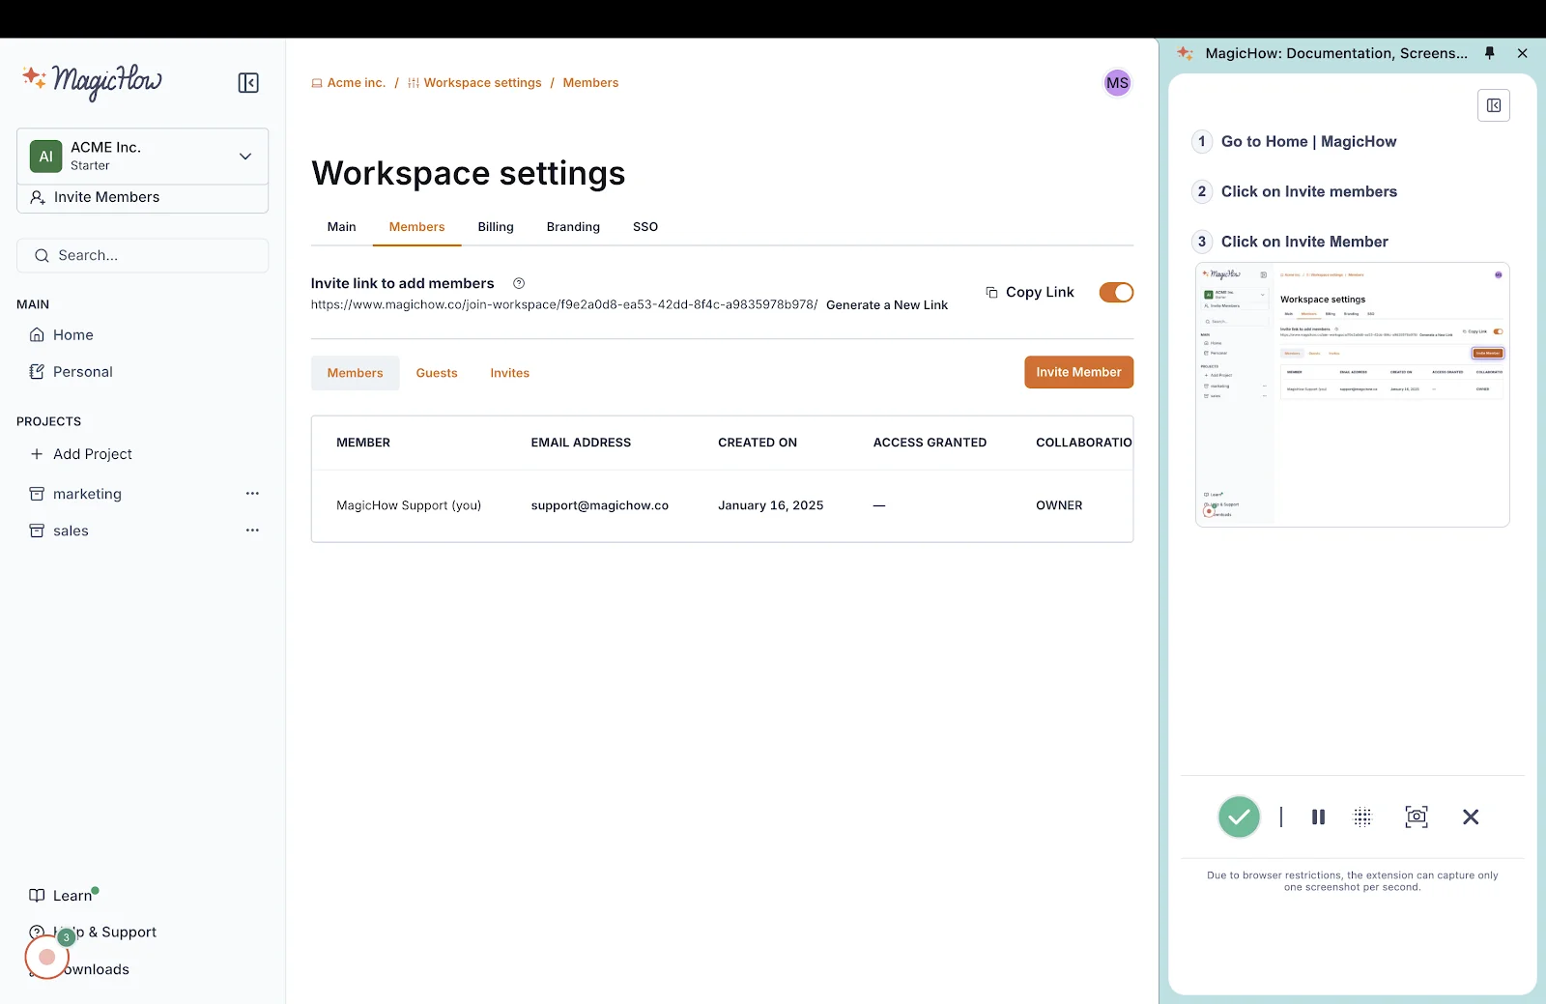Pin the MagicHow extension panel
The width and height of the screenshot is (1546, 1004).
click(1489, 53)
